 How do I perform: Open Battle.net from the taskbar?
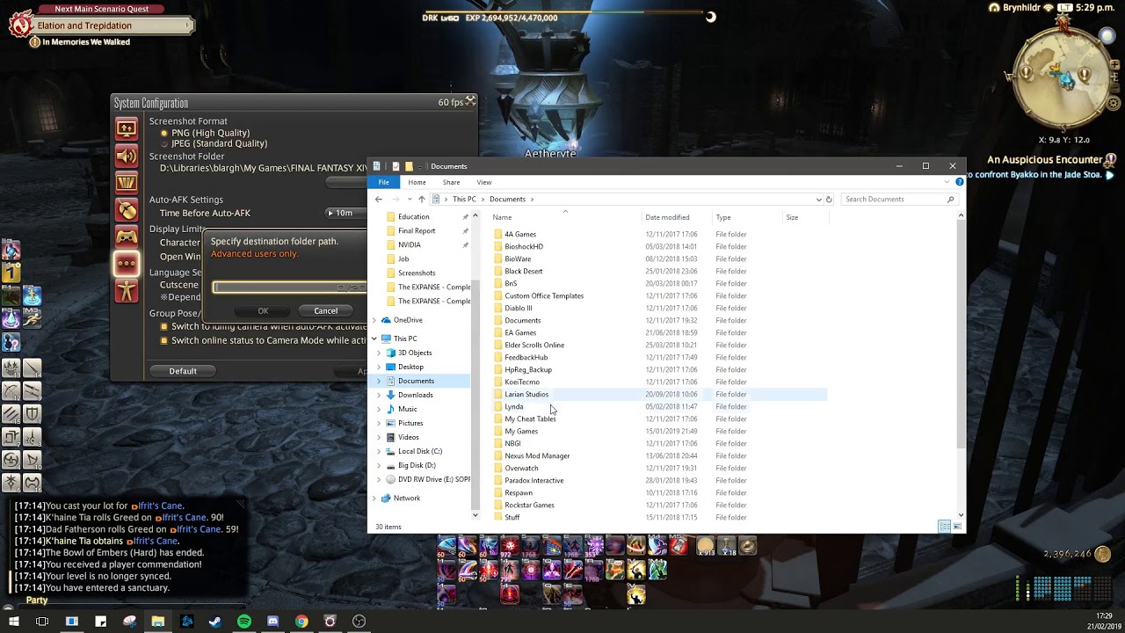186,622
